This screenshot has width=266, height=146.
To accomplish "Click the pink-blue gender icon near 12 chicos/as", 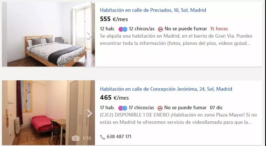I will point(123,29).
